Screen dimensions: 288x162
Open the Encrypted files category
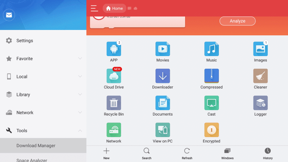coord(212,130)
